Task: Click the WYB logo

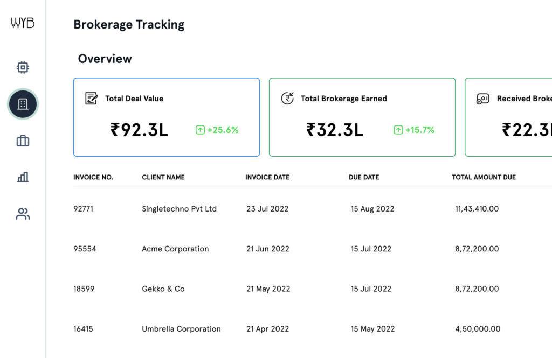Action: pos(23,23)
